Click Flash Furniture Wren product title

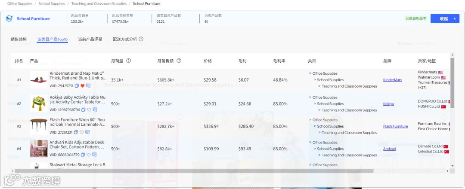(x=77, y=122)
